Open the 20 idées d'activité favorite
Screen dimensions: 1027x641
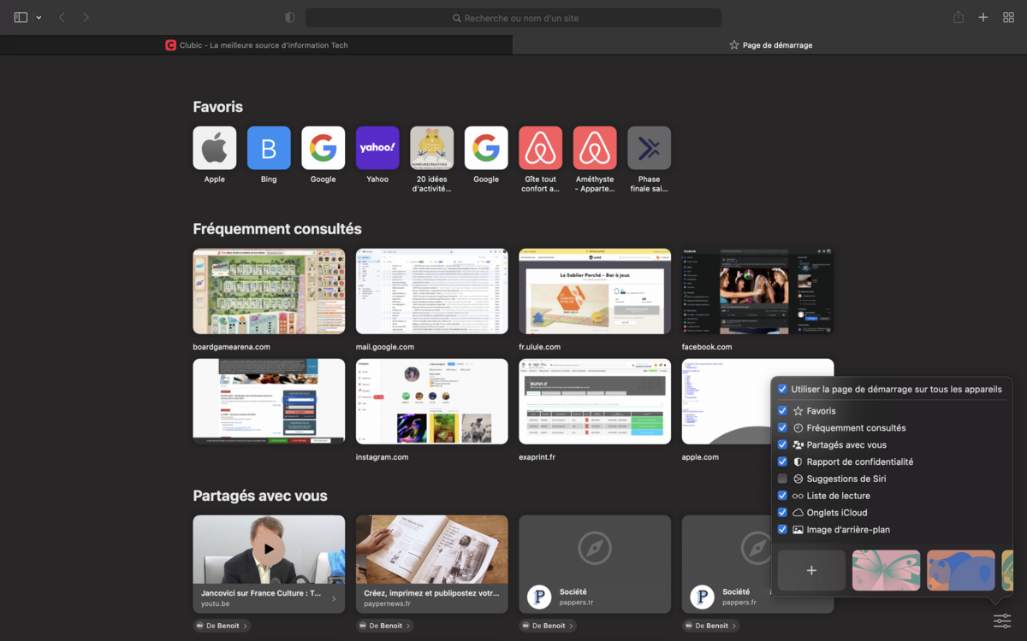(x=431, y=148)
